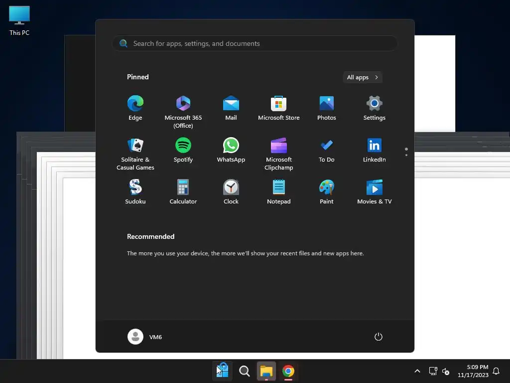Open Settings from pinned apps
Image resolution: width=510 pixels, height=383 pixels.
tap(375, 108)
